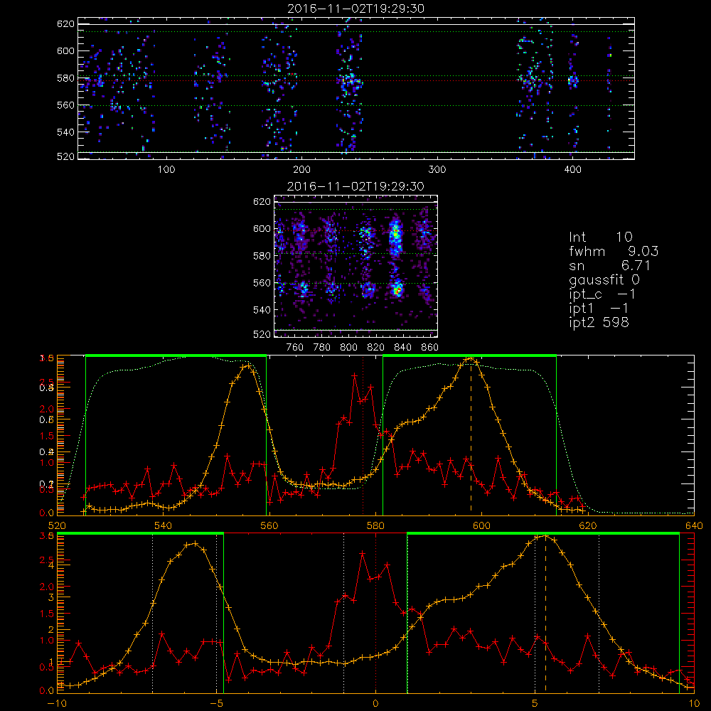Click x-axis label 840 on middle plot

tap(402, 348)
